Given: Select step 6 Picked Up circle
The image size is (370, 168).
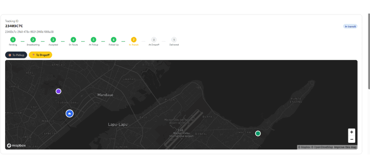Looking at the screenshot, I should [114, 40].
